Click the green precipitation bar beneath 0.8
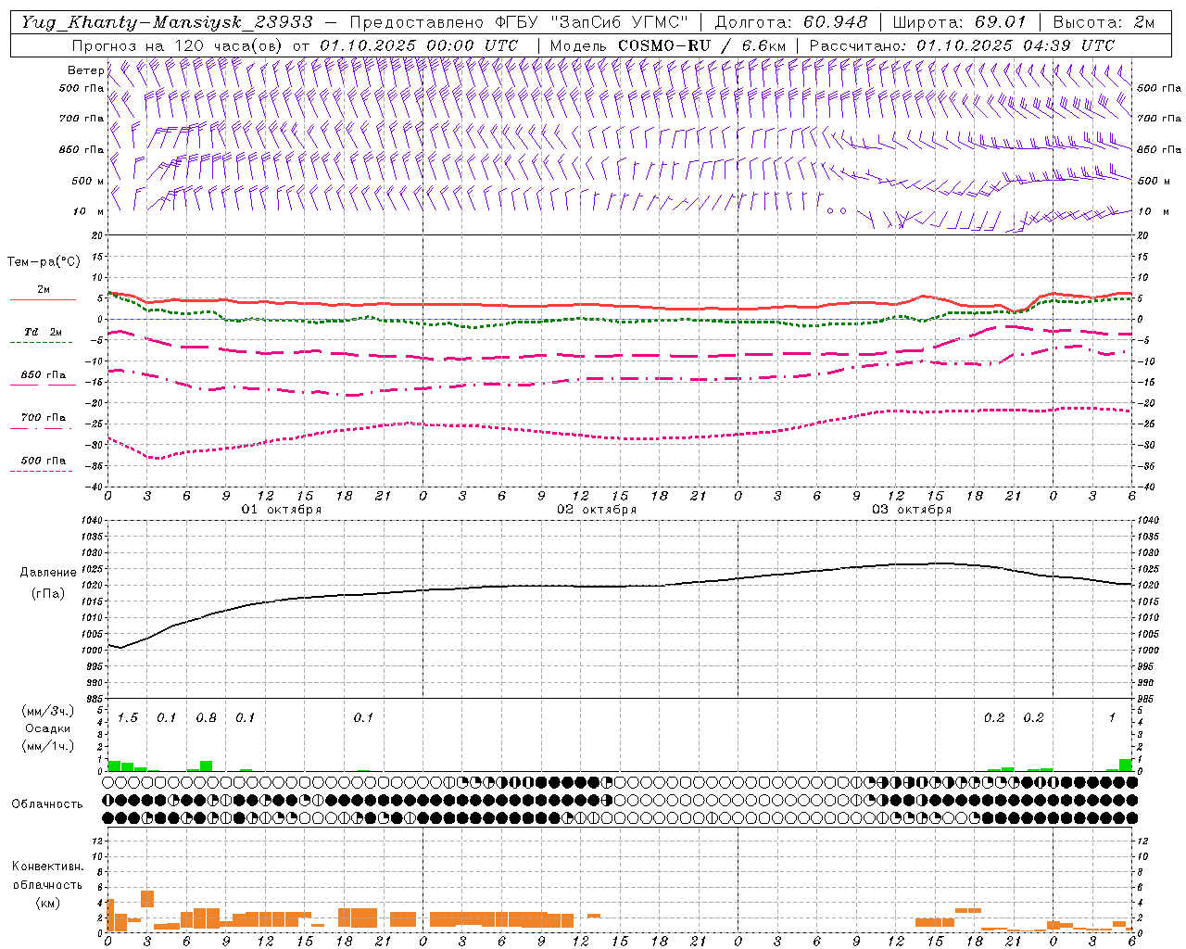1186x949 pixels. click(x=206, y=766)
